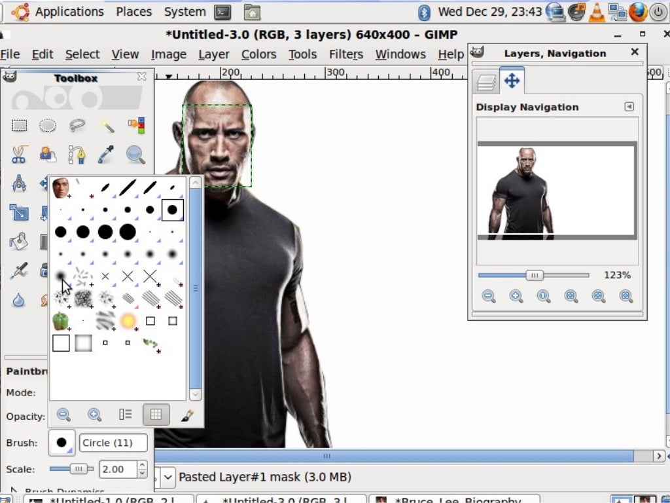Zoom out in Display Navigation
Viewport: 670px width, 503px height.
click(489, 296)
